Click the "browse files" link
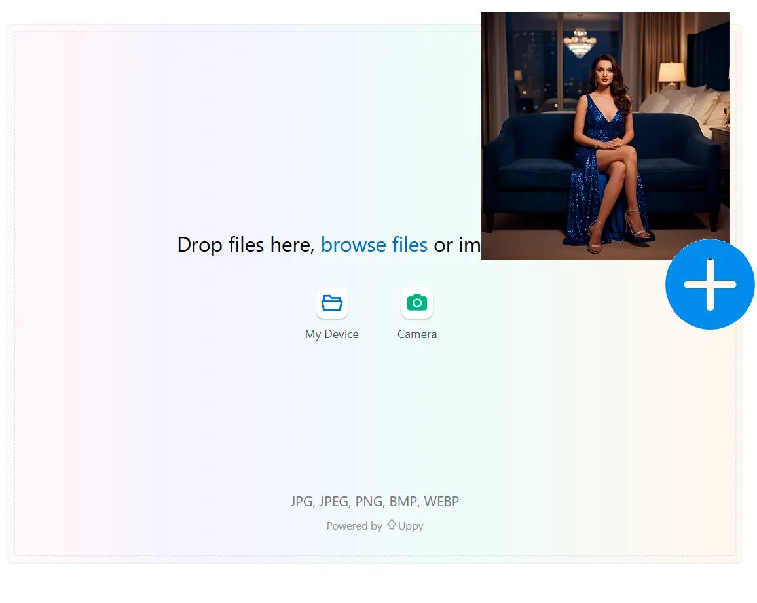Image resolution: width=757 pixels, height=603 pixels. click(374, 245)
